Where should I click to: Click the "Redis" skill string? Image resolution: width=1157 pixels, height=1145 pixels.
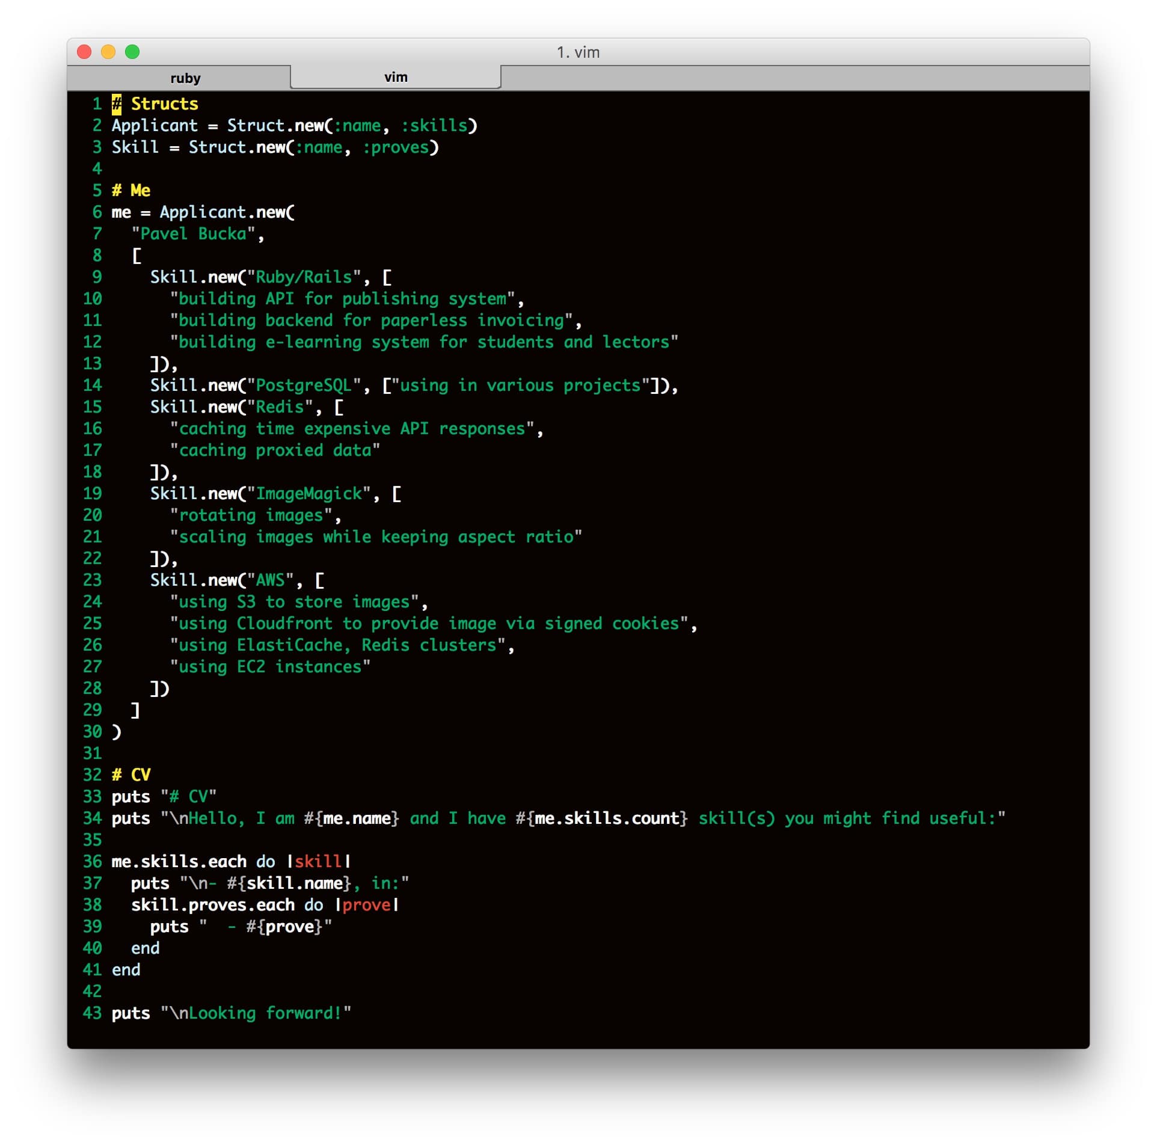point(280,407)
